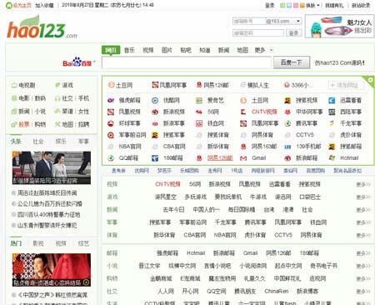The image size is (375, 305).
Task: Select the 视频 search tab
Action: tap(148, 50)
